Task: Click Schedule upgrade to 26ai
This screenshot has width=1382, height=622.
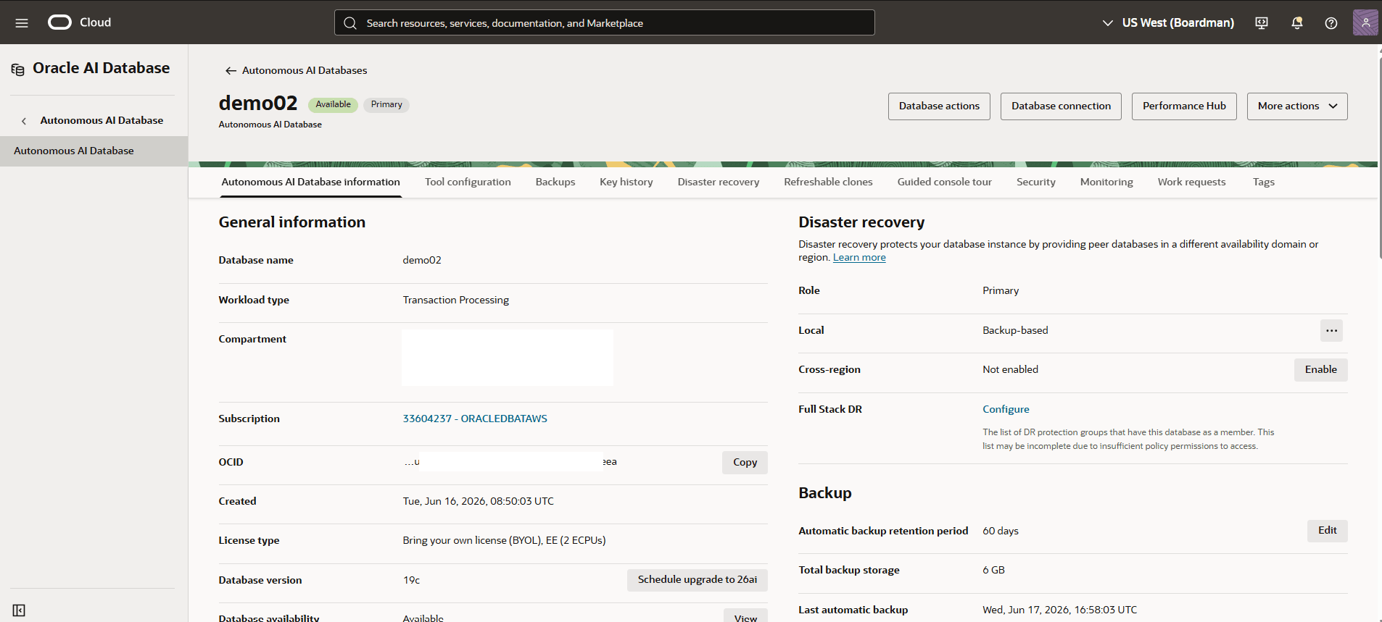Action: (x=697, y=580)
